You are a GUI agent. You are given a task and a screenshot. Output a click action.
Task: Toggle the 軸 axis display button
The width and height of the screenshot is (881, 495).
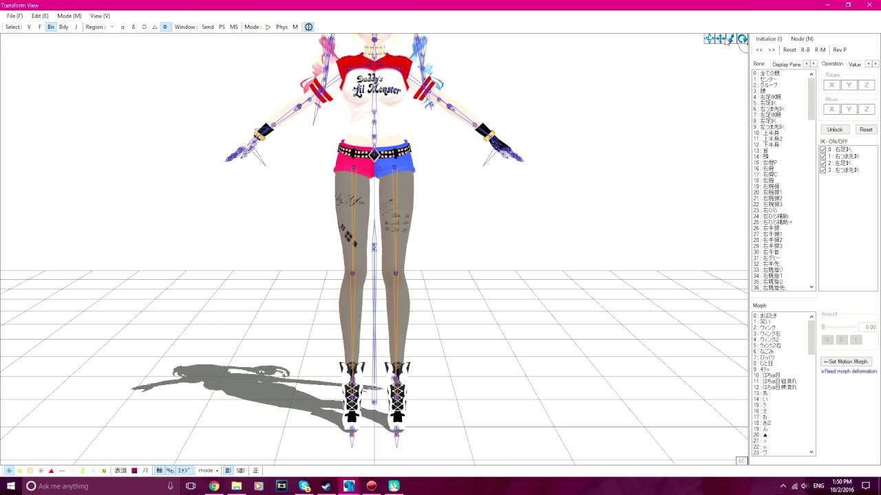click(x=159, y=471)
